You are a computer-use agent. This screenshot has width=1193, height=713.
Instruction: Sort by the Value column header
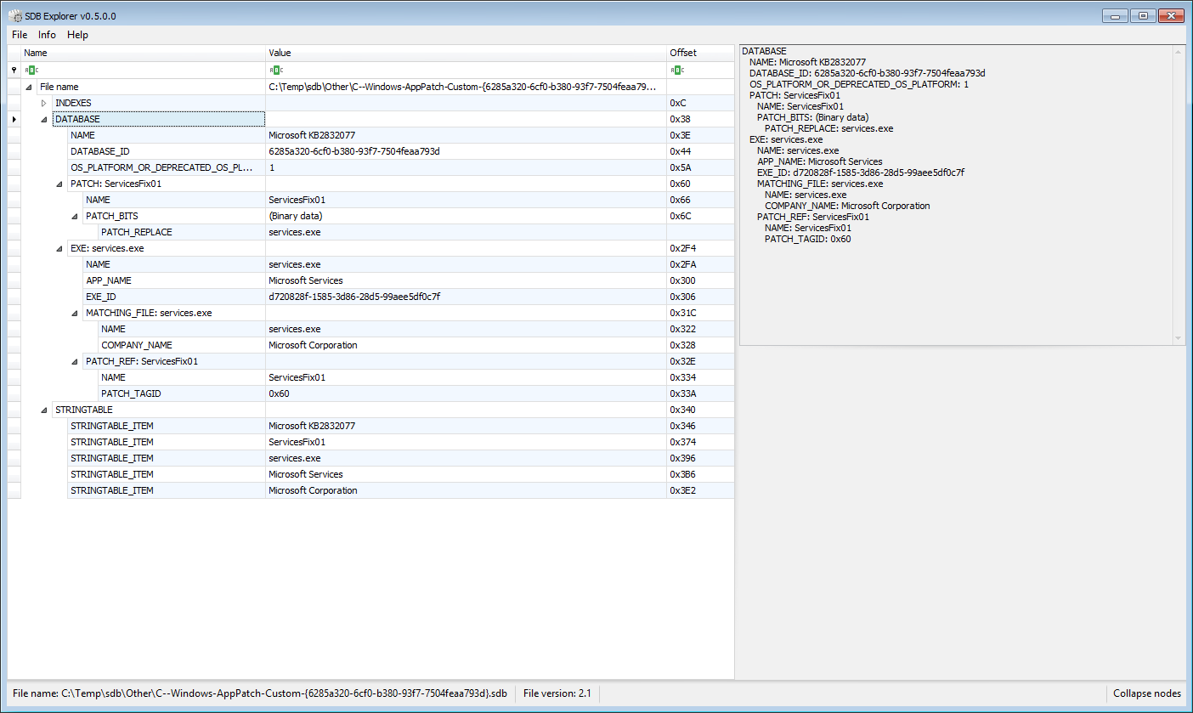pos(466,53)
